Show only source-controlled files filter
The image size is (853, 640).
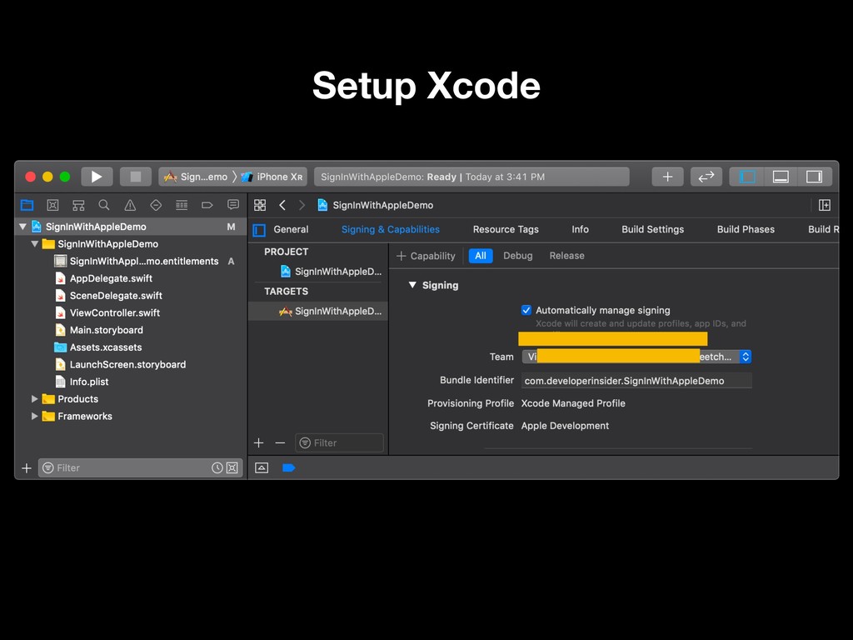pos(232,468)
